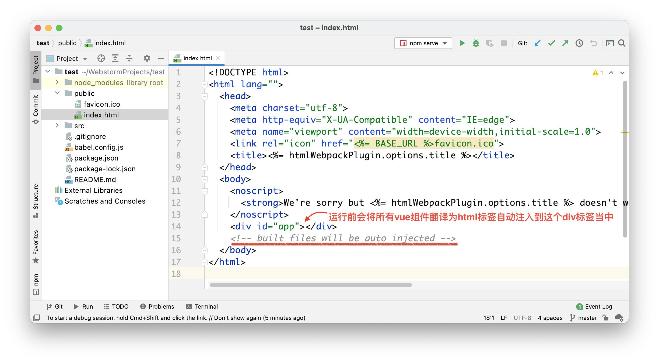Commit changes with green checkmark
The width and height of the screenshot is (659, 363).
coord(551,43)
